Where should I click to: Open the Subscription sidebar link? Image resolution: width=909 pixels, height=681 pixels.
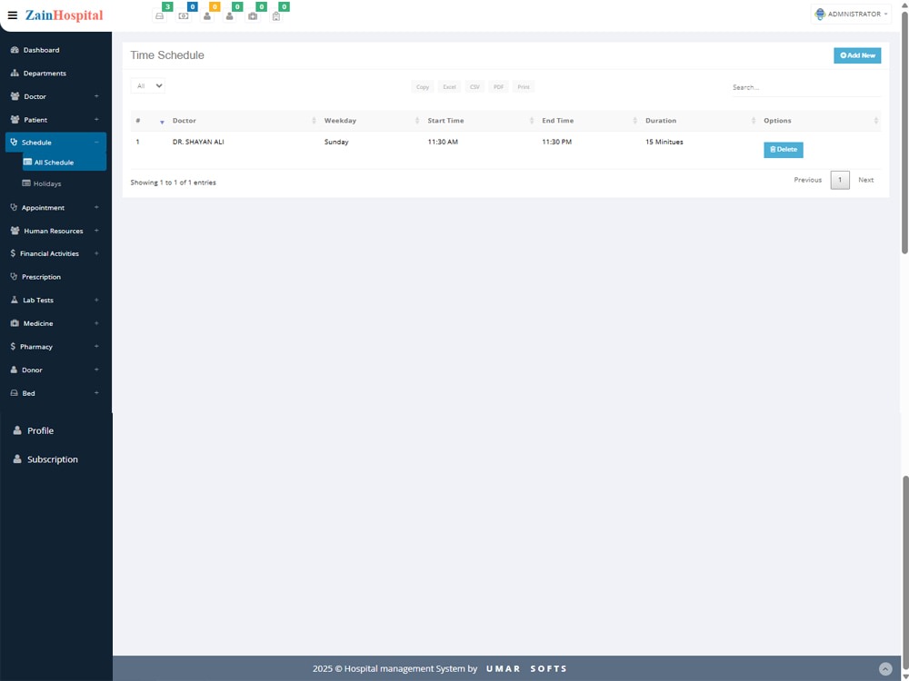tap(52, 459)
